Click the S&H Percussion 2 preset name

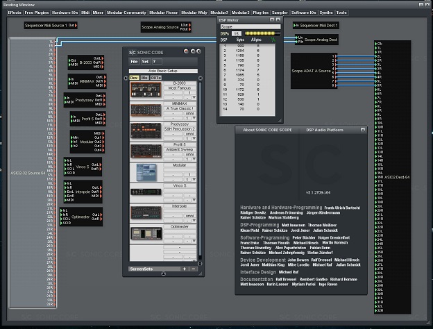[x=180, y=129]
